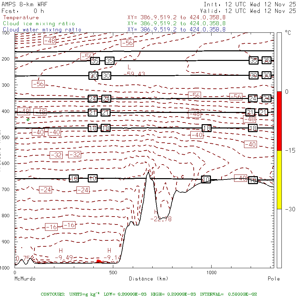Click the Pole endpoint label
This screenshot has width=298, height=298.
click(273, 279)
